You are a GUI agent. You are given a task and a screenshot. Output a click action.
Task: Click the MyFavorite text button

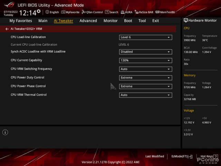tap(73, 12)
